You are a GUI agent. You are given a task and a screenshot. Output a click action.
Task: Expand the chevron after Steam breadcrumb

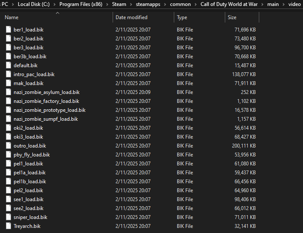point(131,4)
